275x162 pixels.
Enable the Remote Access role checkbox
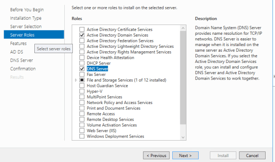pyautogui.click(x=82, y=114)
